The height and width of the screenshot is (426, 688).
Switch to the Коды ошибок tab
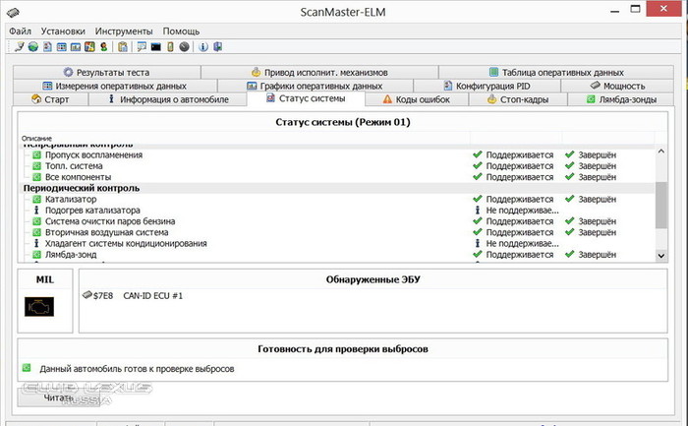pyautogui.click(x=418, y=100)
